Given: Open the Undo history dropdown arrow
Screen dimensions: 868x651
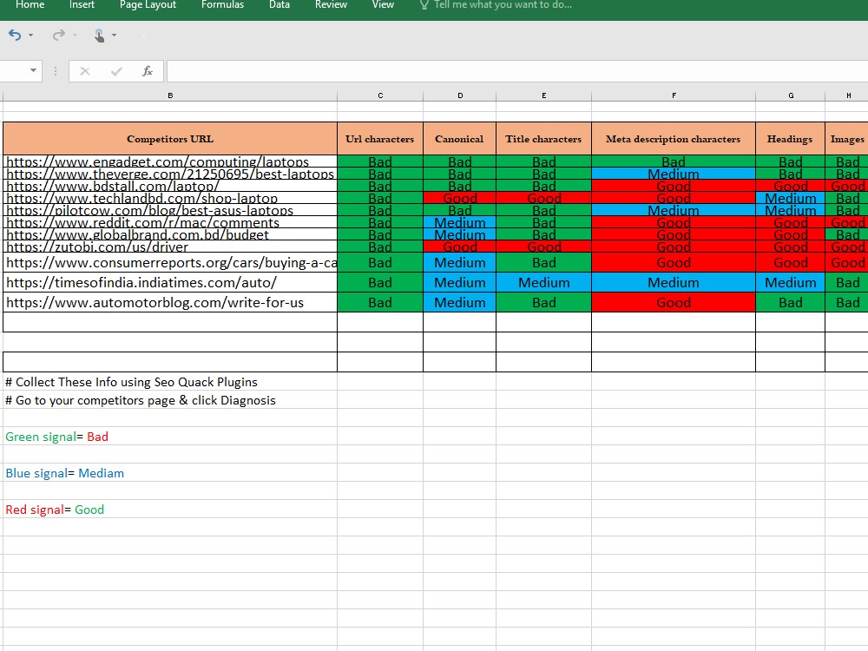Looking at the screenshot, I should [31, 36].
